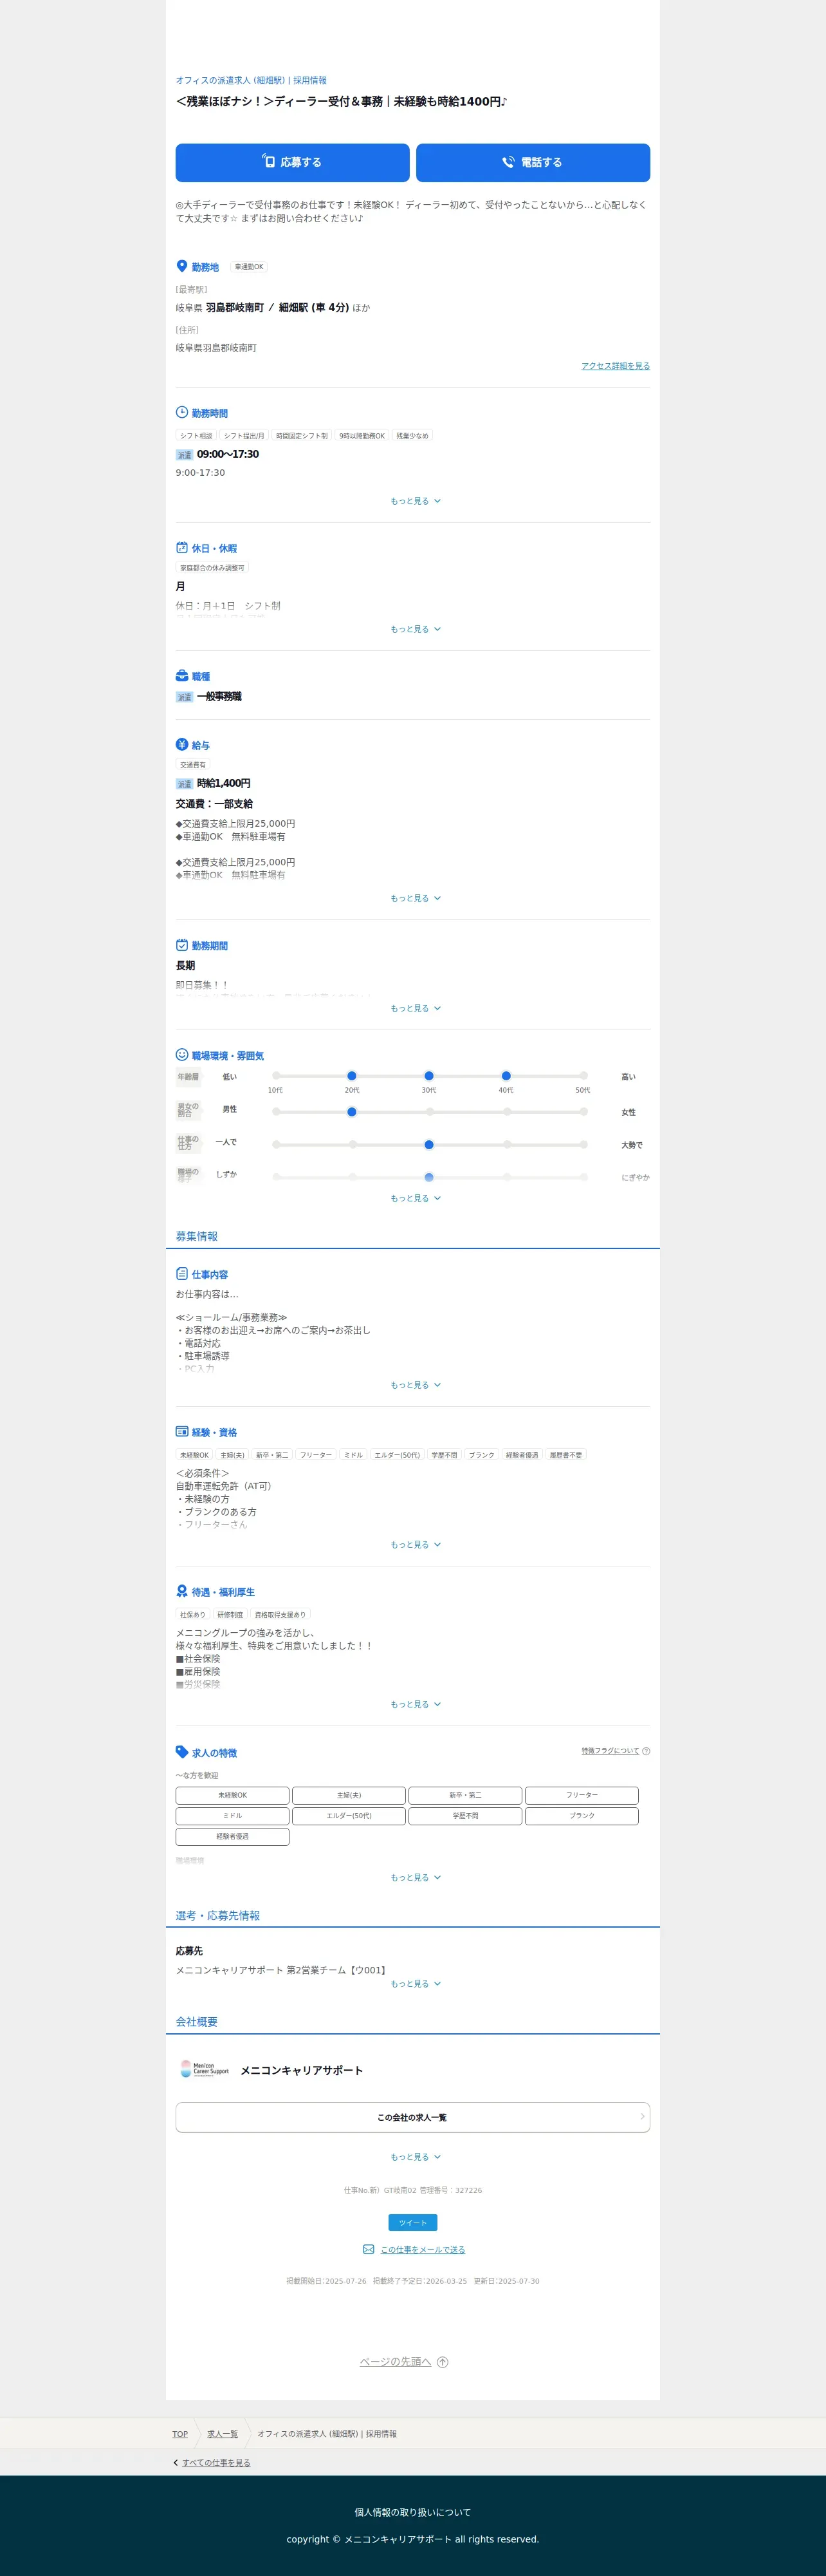The width and height of the screenshot is (826, 2576).
Task: Click the calendar-check icon beside 勤務期間
Action: (182, 944)
